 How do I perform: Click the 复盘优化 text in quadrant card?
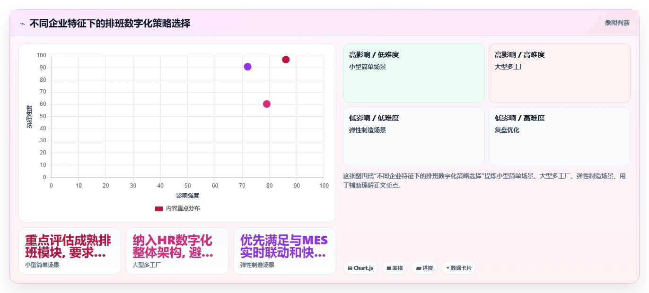507,130
